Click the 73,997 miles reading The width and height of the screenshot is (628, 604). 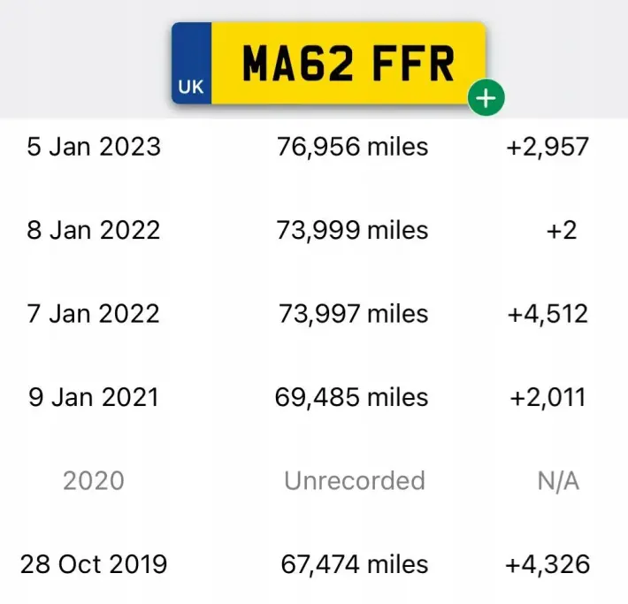353,314
